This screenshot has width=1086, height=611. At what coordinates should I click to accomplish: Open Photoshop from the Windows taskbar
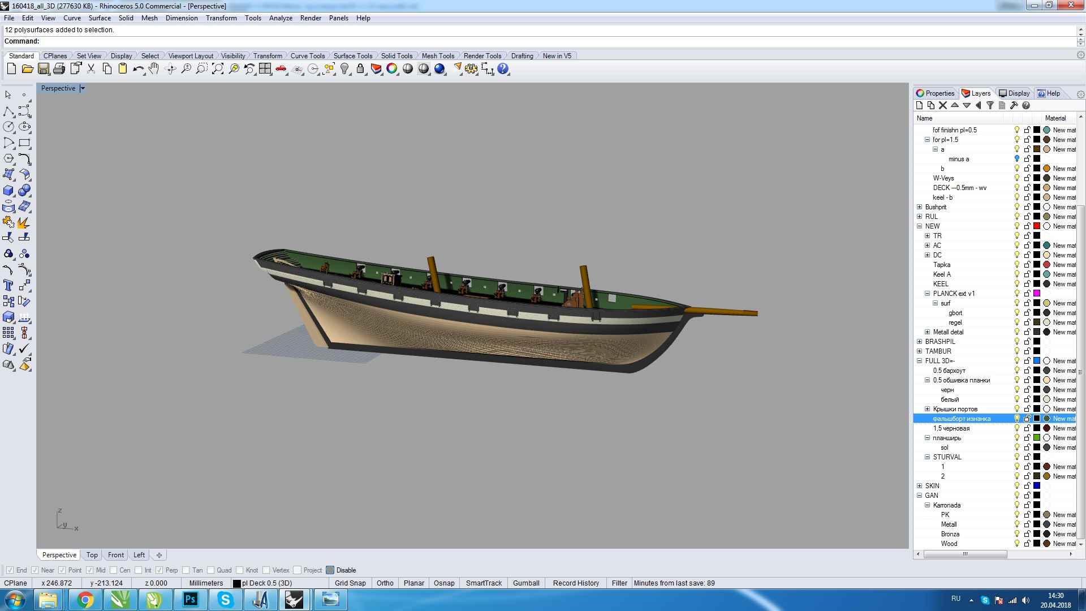(x=190, y=599)
